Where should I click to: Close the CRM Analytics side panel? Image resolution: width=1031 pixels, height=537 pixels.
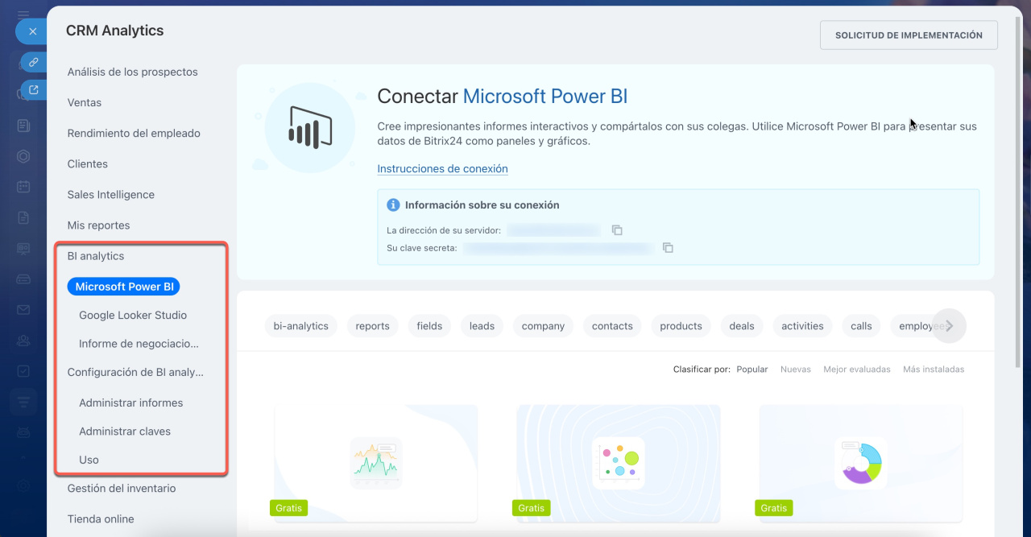pyautogui.click(x=32, y=31)
